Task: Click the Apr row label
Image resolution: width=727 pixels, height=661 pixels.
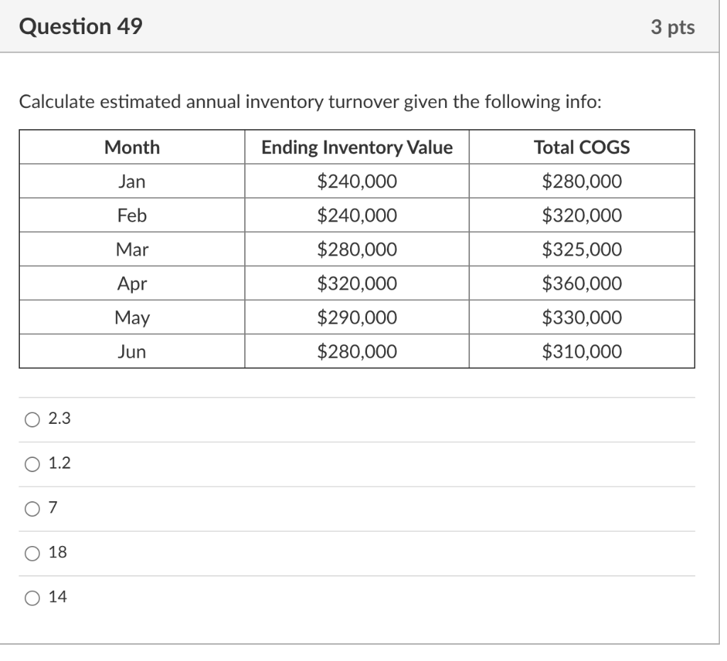Action: pos(132,283)
